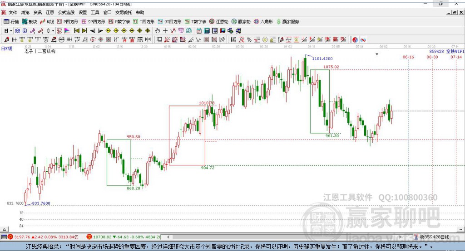Click the red-blue yin-yang icon

[355, 40]
